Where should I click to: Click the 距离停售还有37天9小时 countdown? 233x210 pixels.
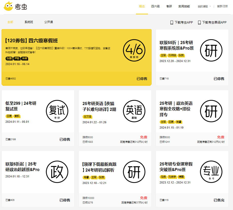pos(134,203)
